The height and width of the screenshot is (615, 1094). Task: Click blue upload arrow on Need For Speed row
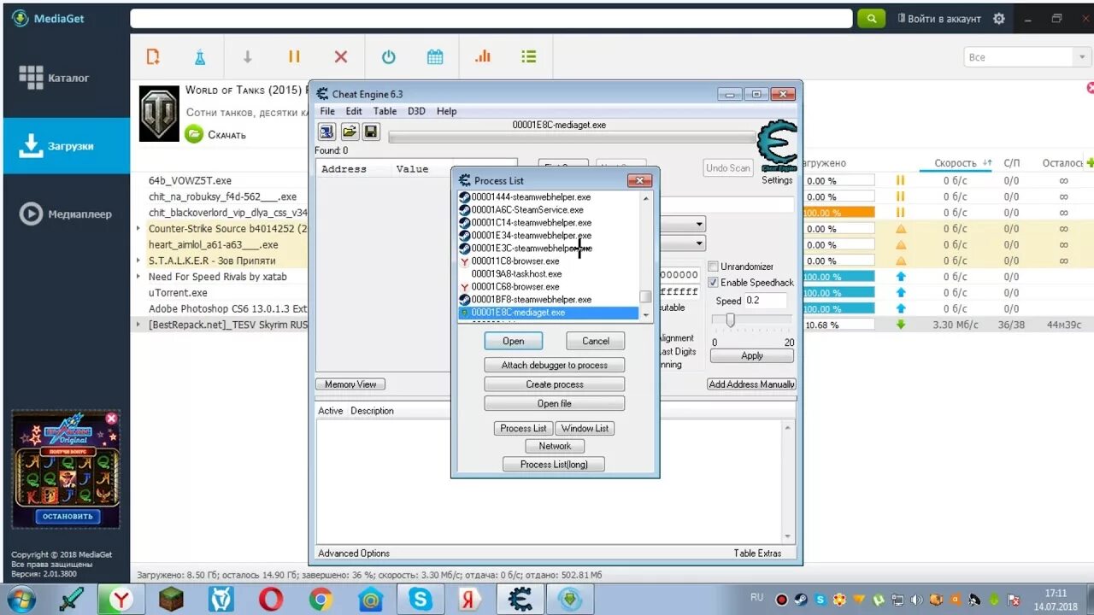click(900, 277)
